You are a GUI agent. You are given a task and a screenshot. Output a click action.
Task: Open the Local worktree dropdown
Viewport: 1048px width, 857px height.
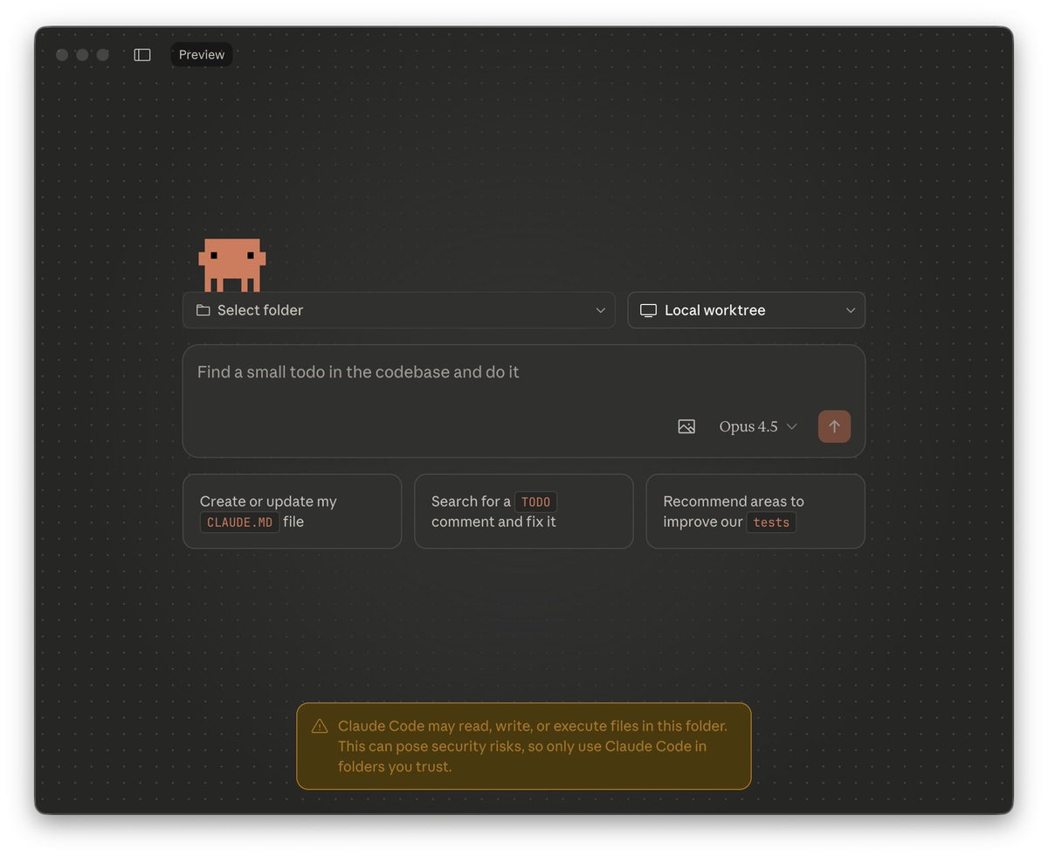pos(747,310)
